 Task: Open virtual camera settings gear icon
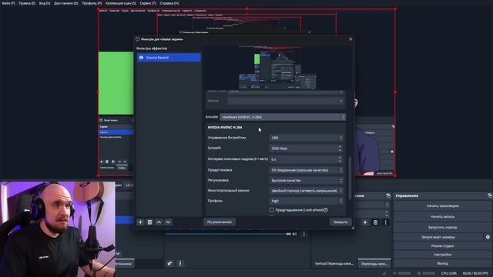(x=488, y=237)
